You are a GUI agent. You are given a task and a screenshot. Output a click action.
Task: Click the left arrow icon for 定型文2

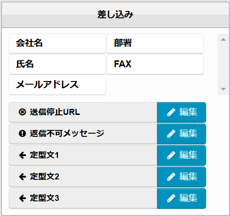click(x=22, y=177)
